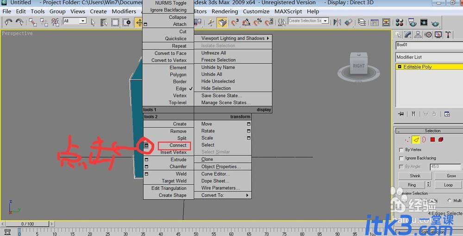
Task: Open the Modifiers menu
Action: 124,12
